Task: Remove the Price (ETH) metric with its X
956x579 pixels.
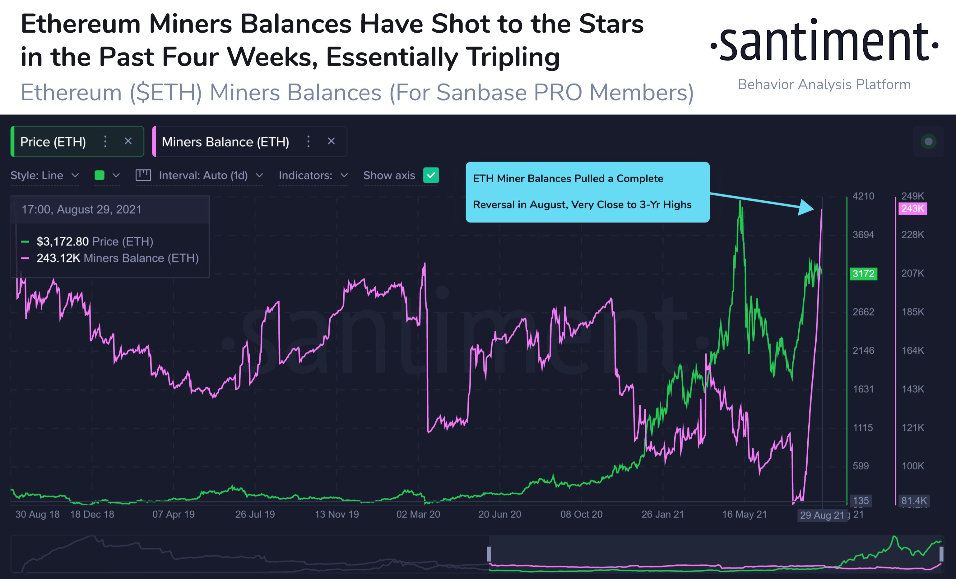Action: (128, 141)
